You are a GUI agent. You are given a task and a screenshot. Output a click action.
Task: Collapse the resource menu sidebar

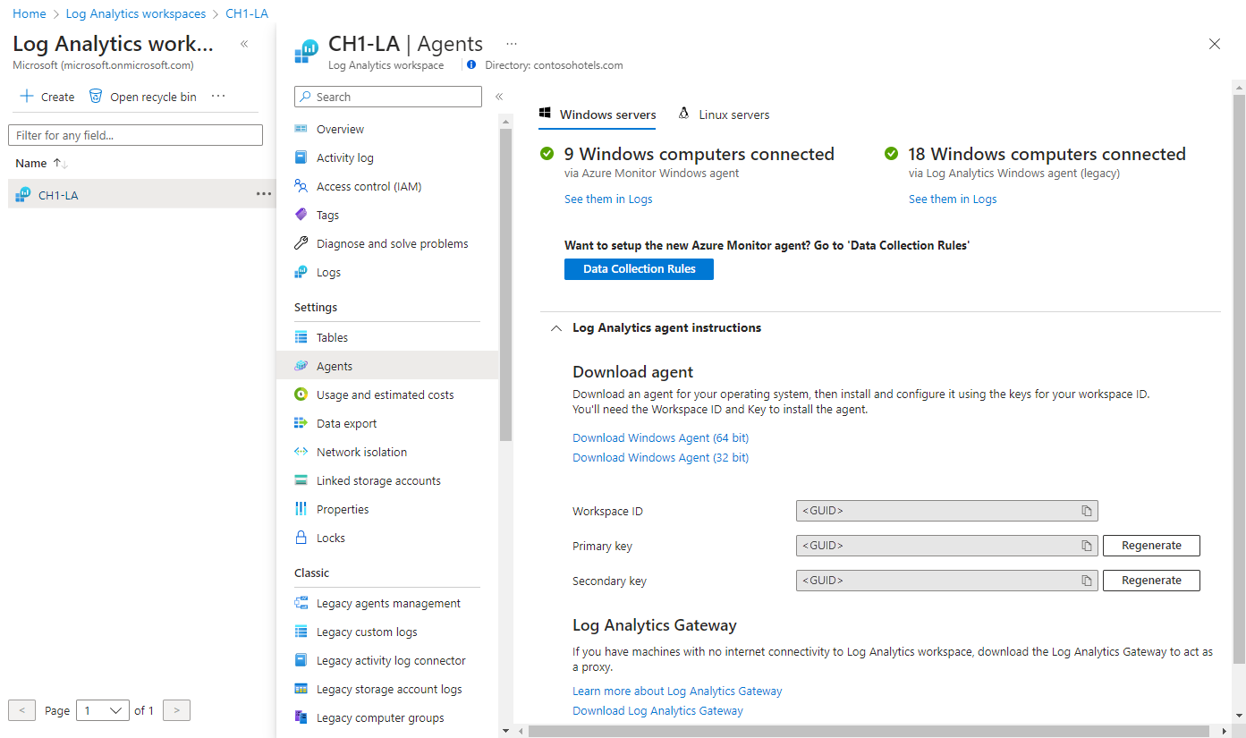pos(499,97)
